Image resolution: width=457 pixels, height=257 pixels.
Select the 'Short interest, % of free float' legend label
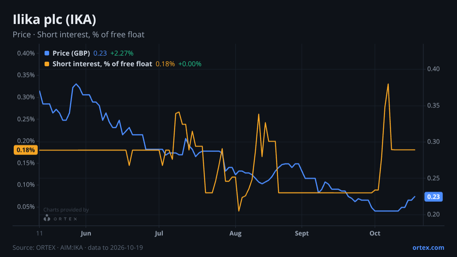[x=102, y=64]
